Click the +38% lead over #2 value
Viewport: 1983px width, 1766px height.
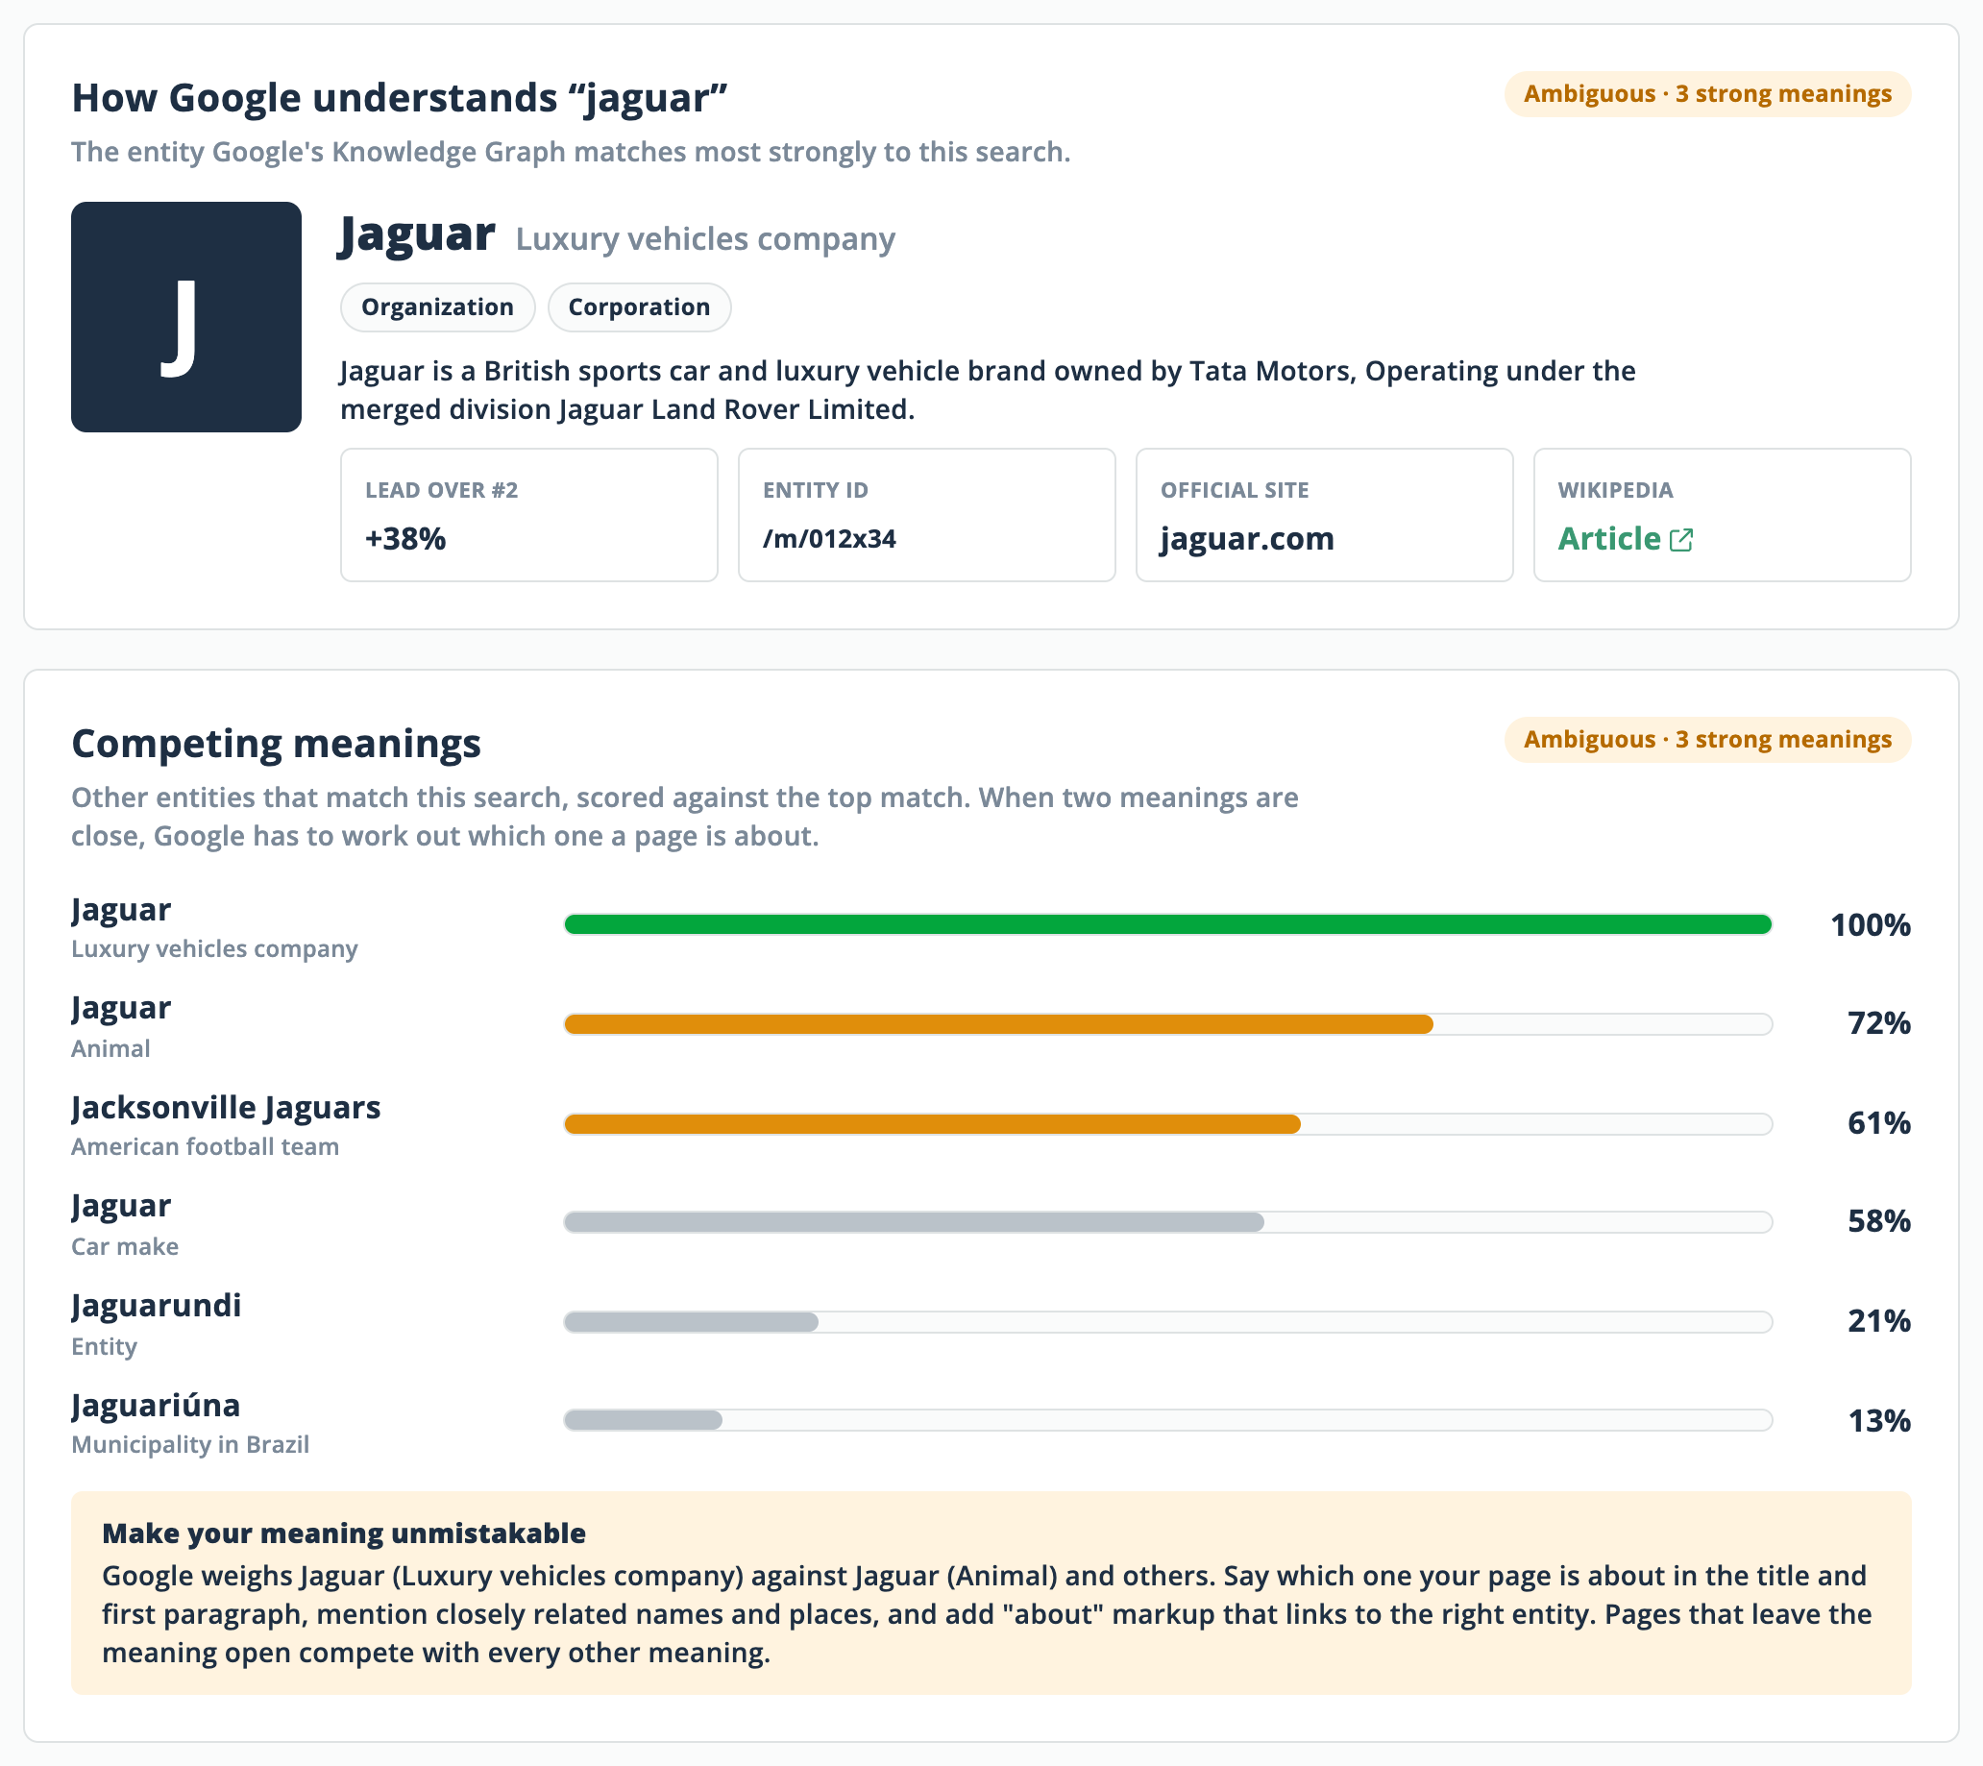[405, 538]
